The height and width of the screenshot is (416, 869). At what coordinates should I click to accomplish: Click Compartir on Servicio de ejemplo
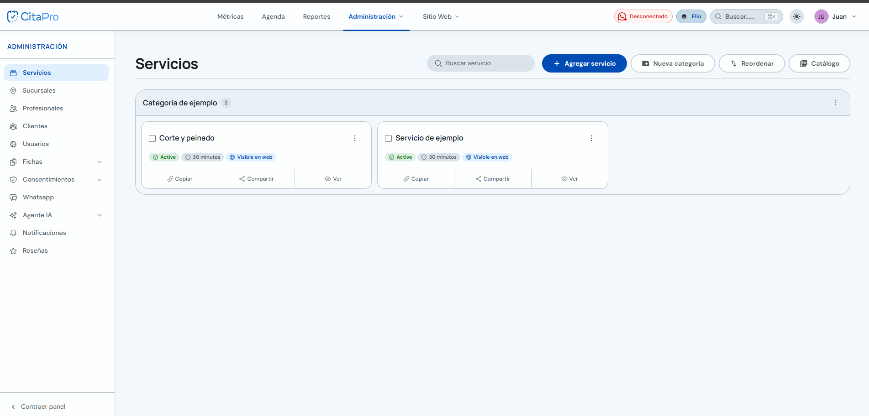pos(493,179)
